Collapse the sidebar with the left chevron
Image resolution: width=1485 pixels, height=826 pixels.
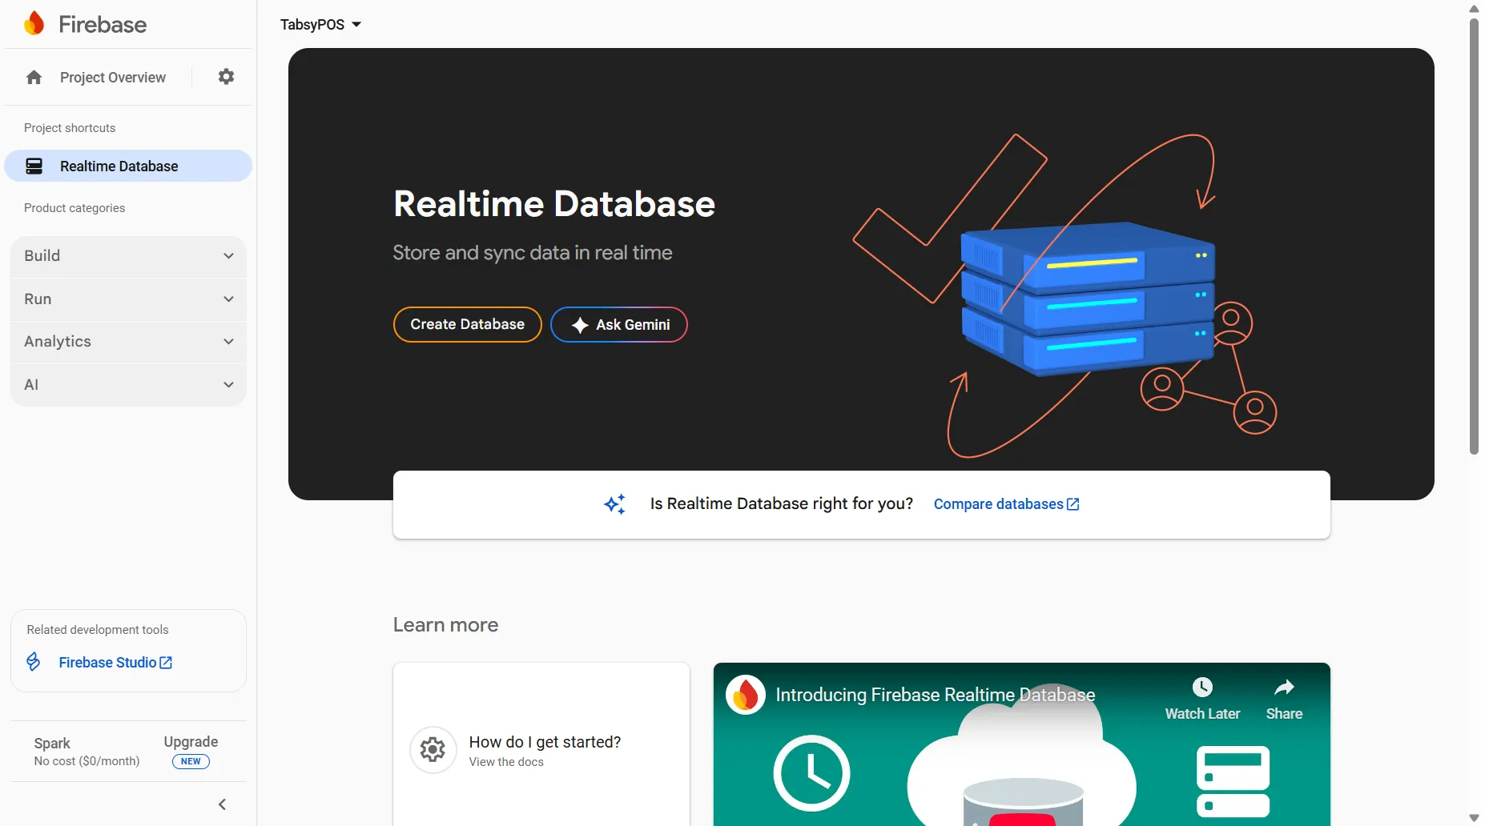(223, 804)
